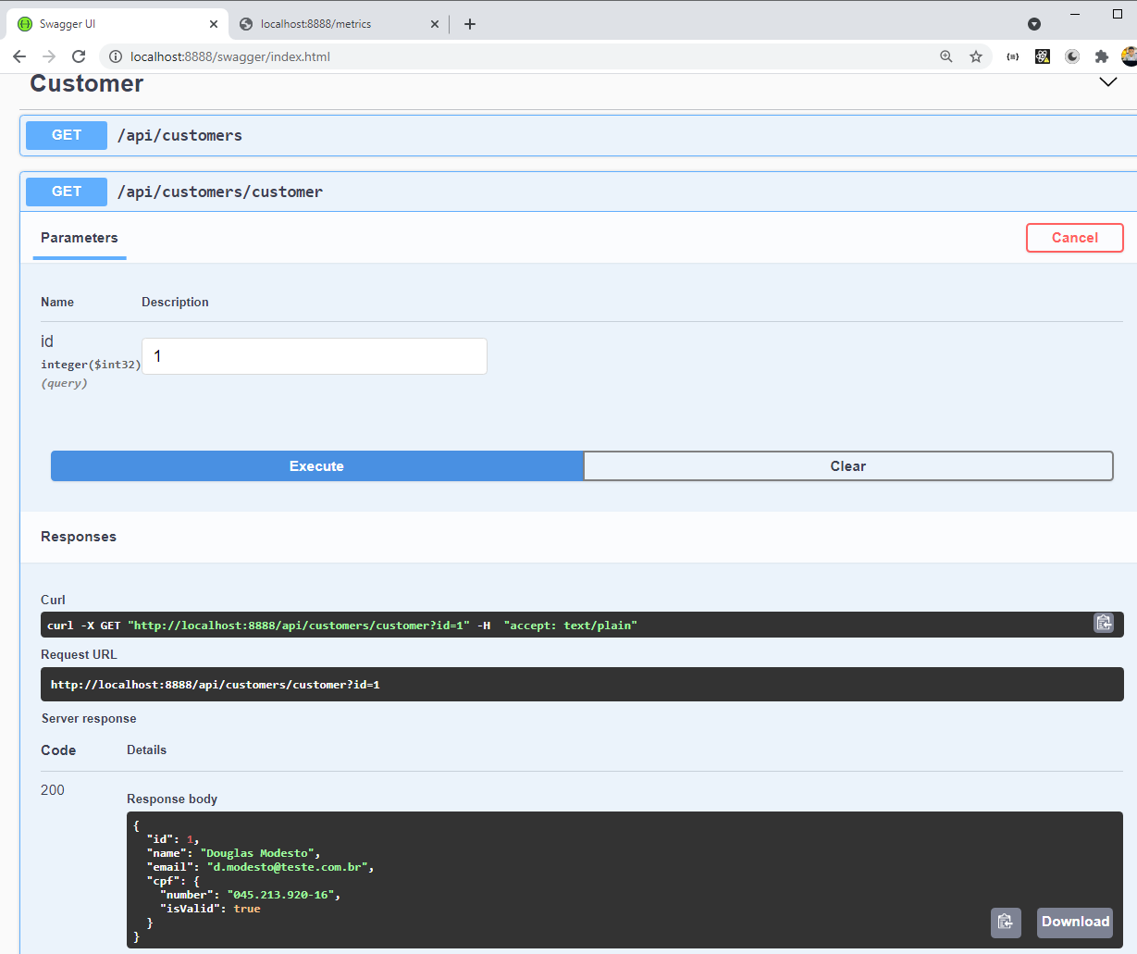1137x954 pixels.
Task: Click the 200 response code
Action: (x=53, y=790)
